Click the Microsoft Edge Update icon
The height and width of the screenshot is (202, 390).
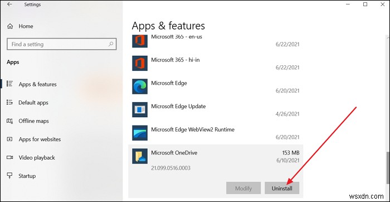(140, 109)
